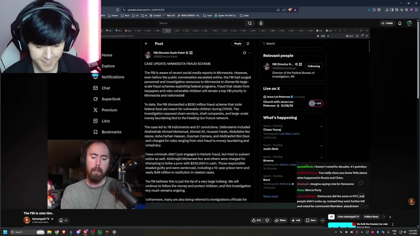The width and height of the screenshot is (420, 236).
Task: Open File Explorer from the taskbar
Action: (49, 232)
